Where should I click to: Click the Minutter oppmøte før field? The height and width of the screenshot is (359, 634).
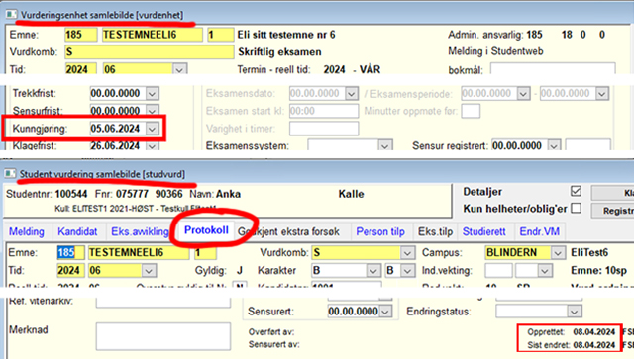coord(471,111)
